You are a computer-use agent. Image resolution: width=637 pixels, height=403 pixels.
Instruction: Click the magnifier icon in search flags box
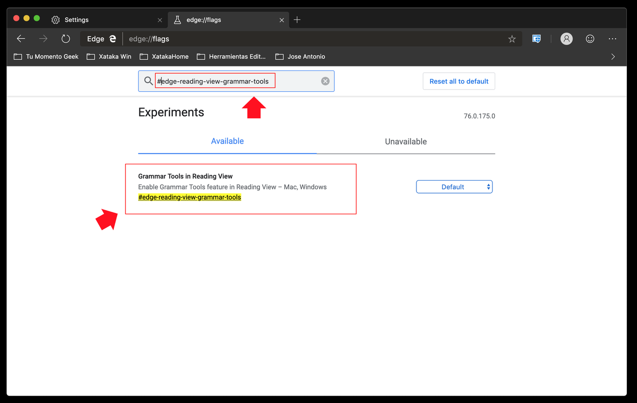pos(148,81)
